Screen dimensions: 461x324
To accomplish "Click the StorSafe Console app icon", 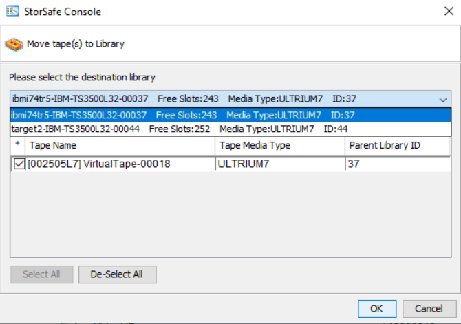I will coord(12,11).
